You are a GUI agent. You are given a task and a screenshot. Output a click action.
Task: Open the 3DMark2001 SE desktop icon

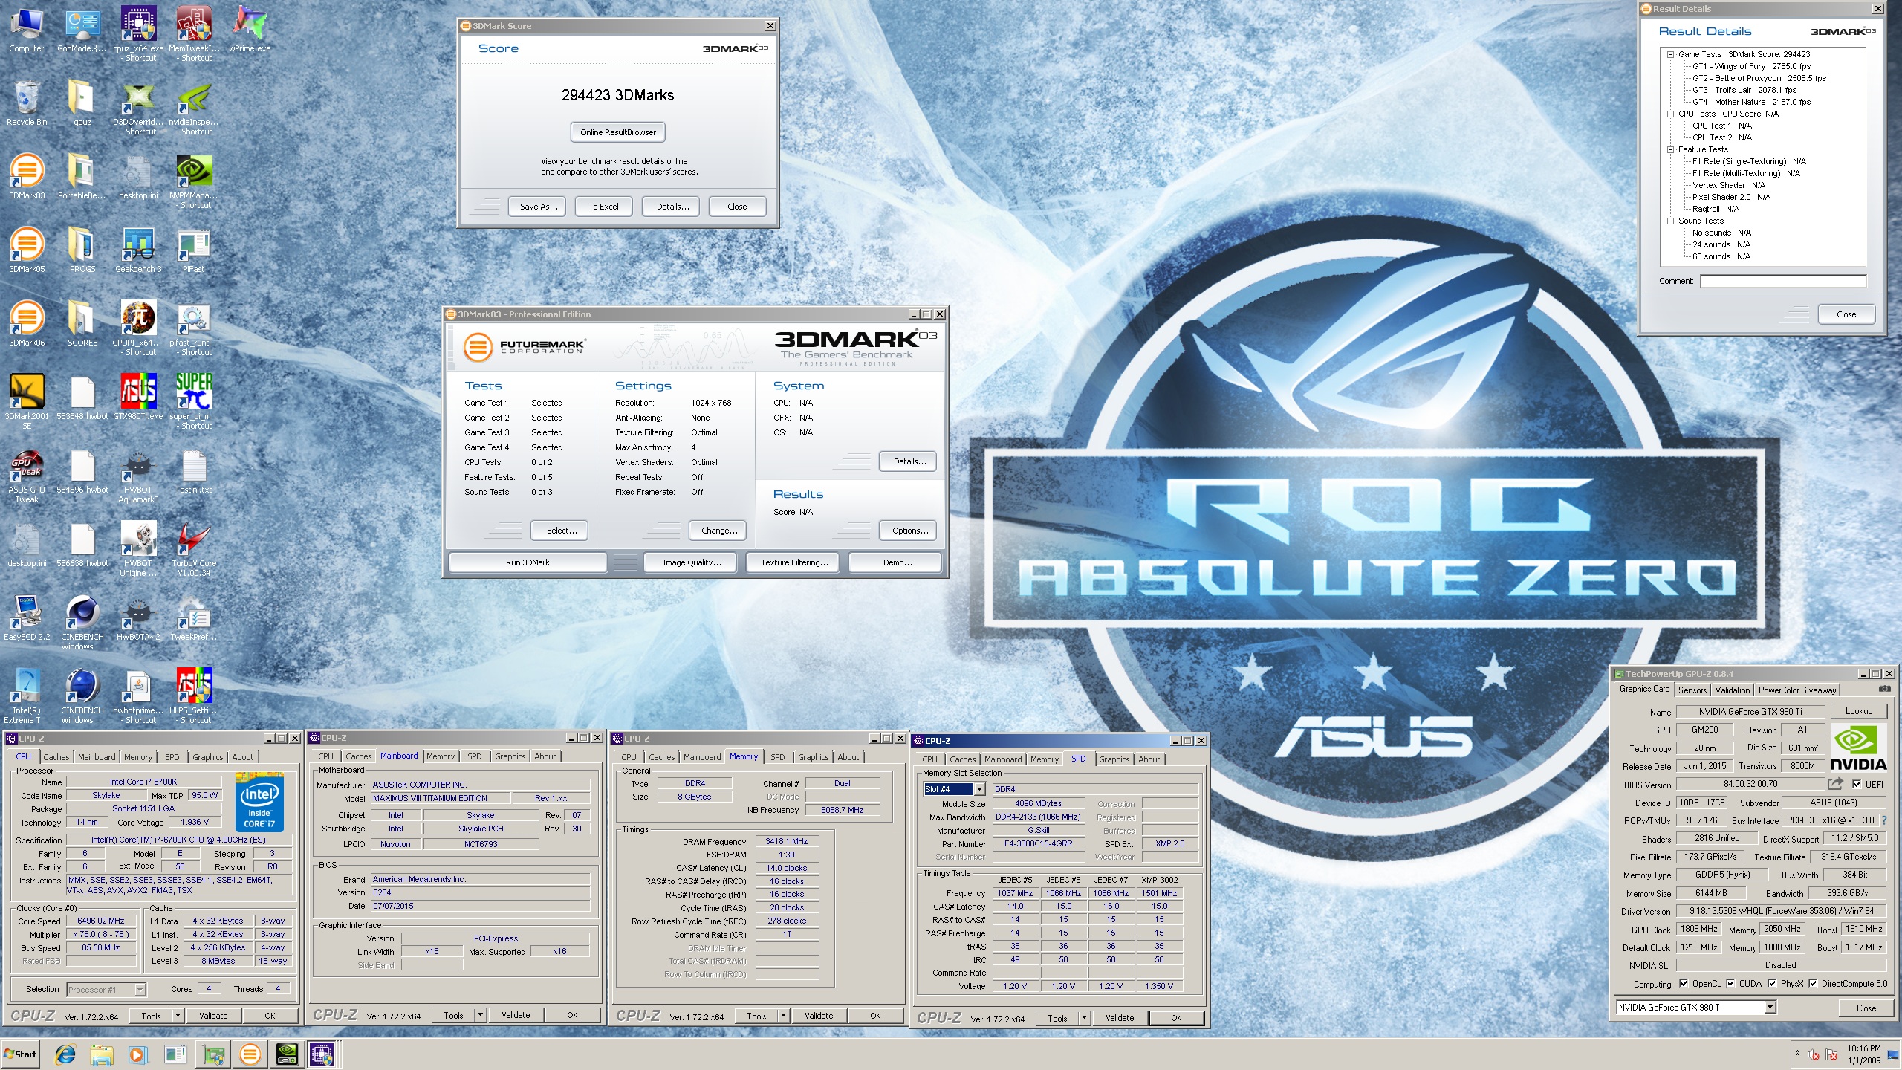pyautogui.click(x=27, y=401)
